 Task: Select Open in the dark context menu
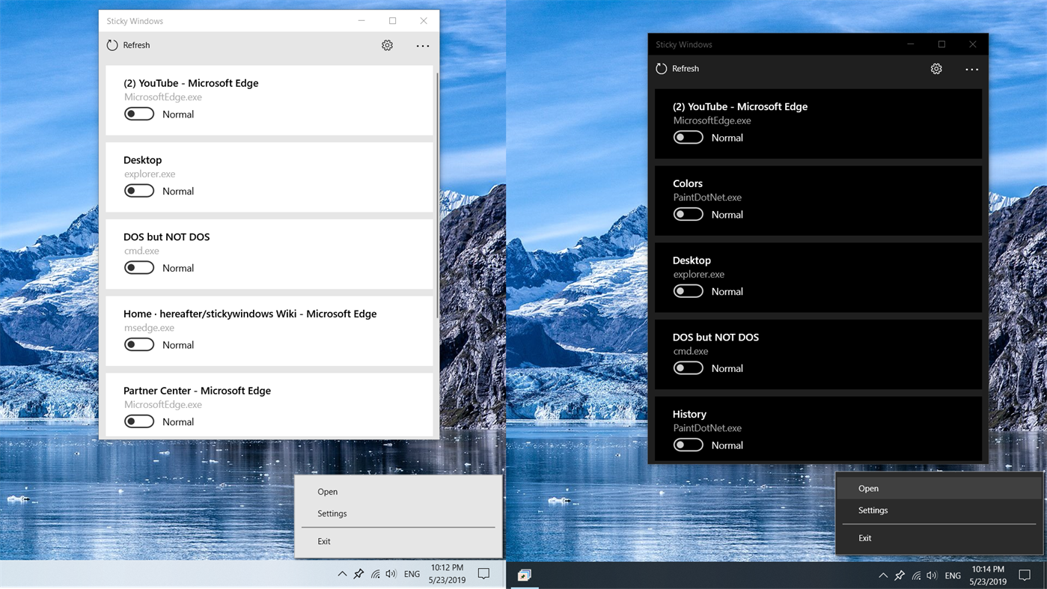[868, 488]
